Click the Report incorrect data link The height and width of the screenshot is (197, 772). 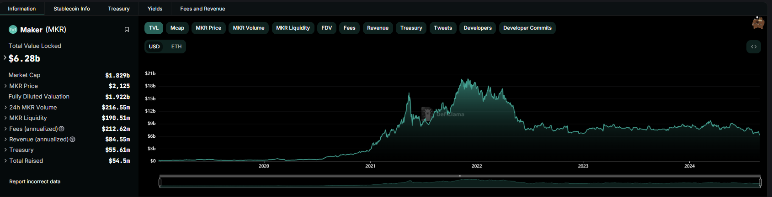[35, 181]
